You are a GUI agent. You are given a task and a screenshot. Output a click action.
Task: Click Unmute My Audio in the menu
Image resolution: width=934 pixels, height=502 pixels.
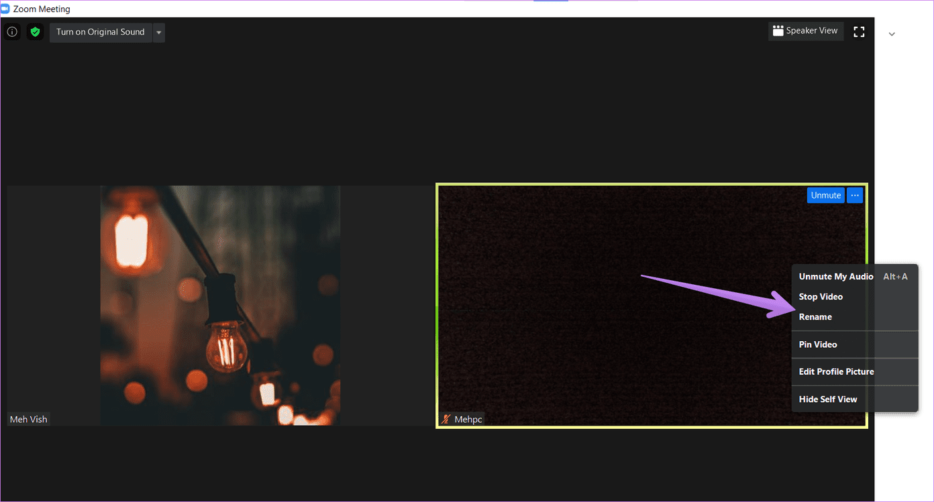point(835,277)
